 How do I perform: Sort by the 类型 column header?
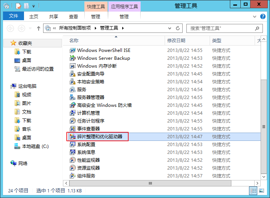coord(232,41)
